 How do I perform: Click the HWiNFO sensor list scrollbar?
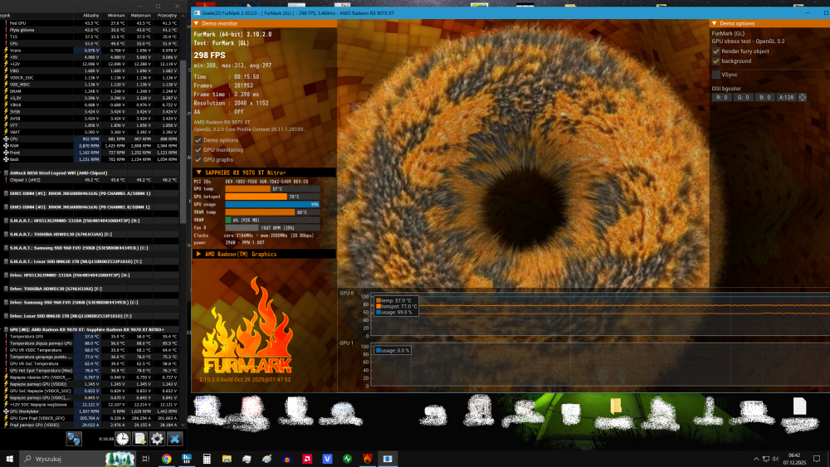(183, 143)
